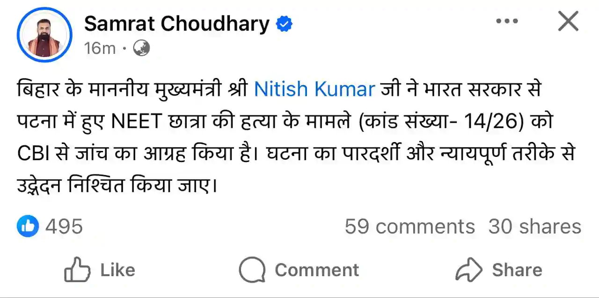The image size is (599, 298).
Task: Click the blue thumbs-up reaction icon
Action: pos(28,227)
